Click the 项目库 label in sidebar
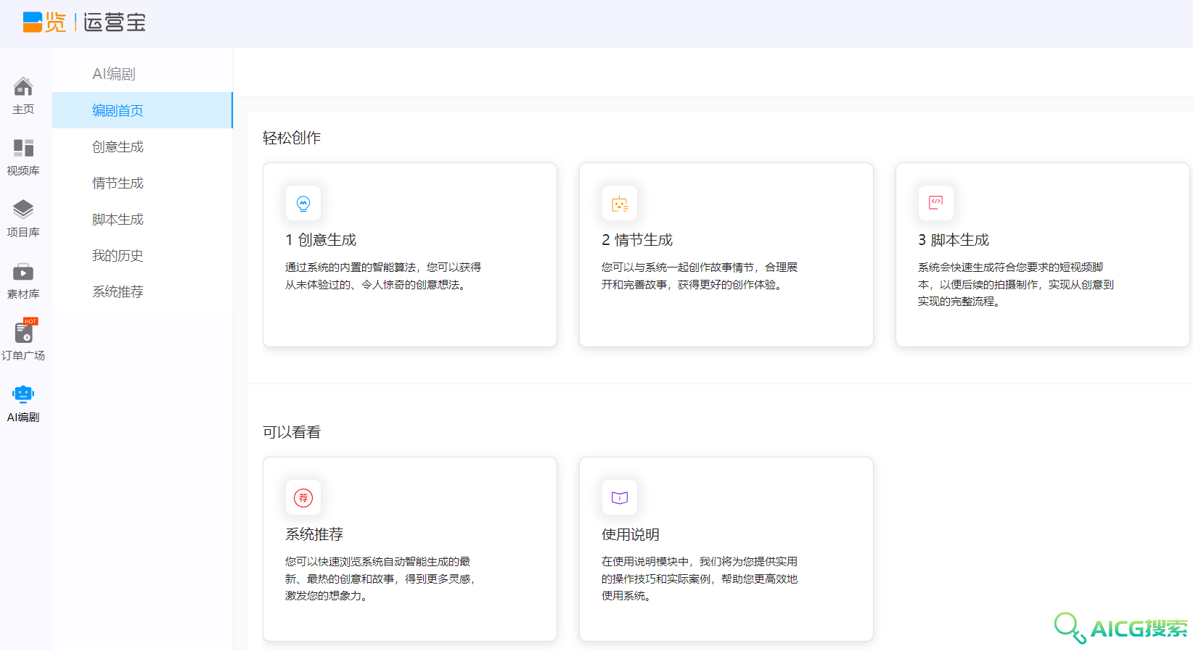Screen dimensions: 1193x651 point(23,232)
